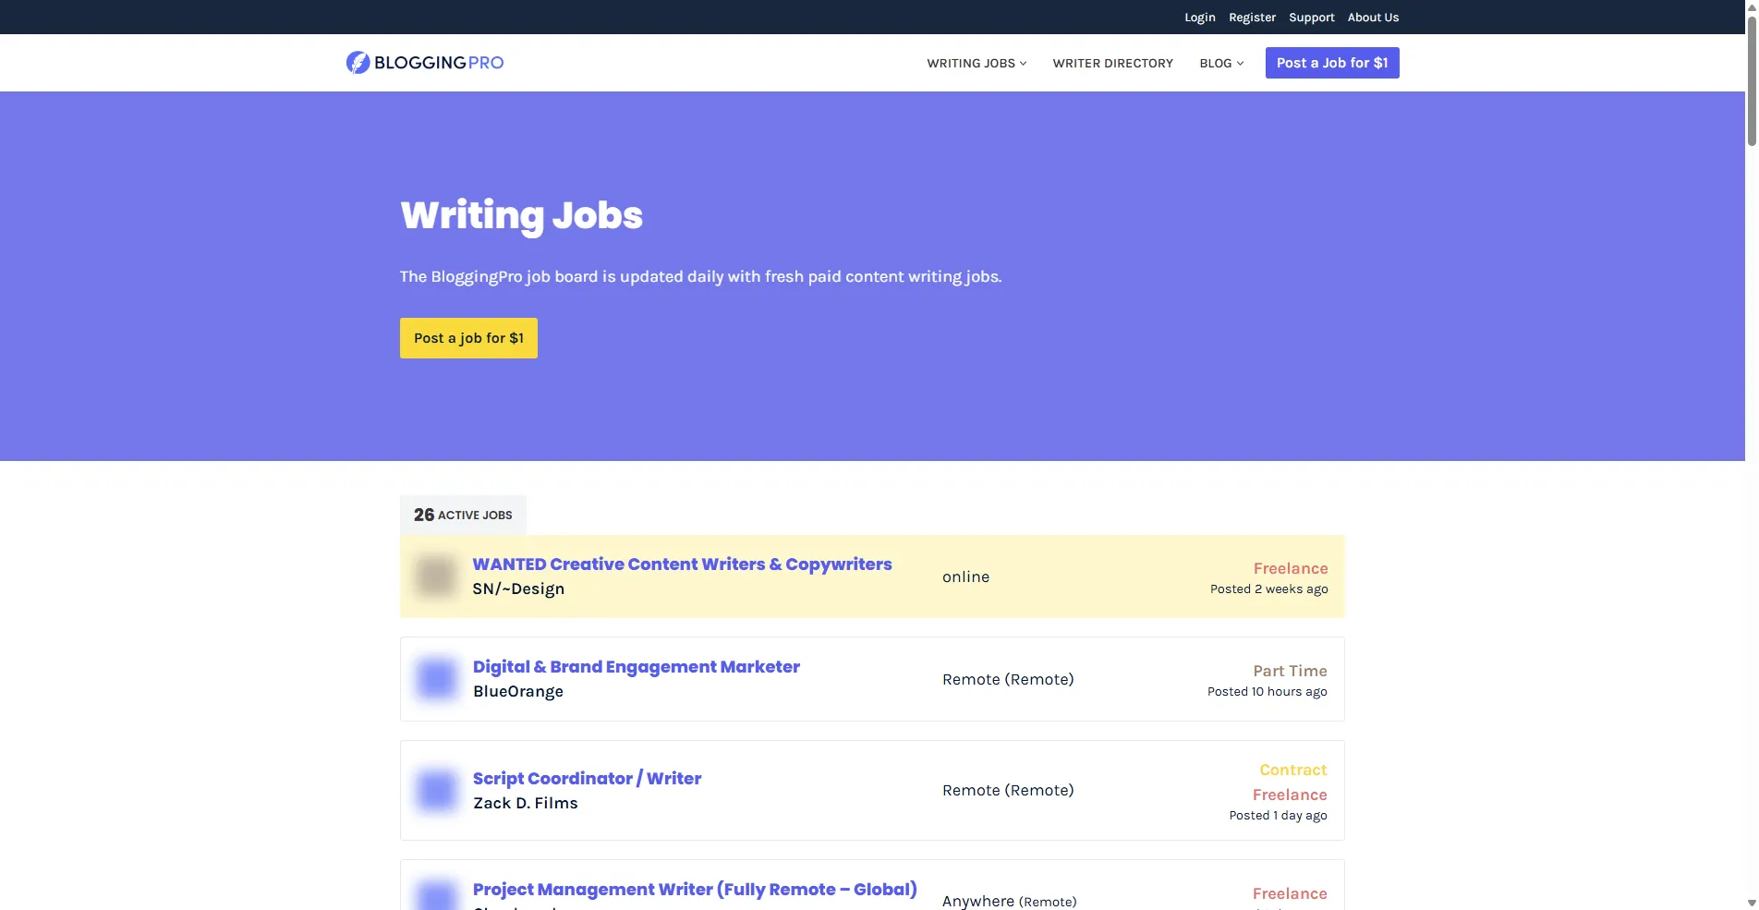Image resolution: width=1759 pixels, height=910 pixels.
Task: Open Zack D. Films company logo thumbnail
Action: point(436,790)
